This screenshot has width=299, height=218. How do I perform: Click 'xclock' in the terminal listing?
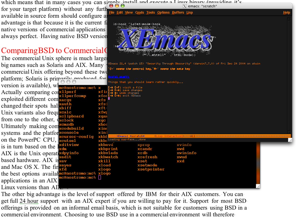click(x=66, y=120)
